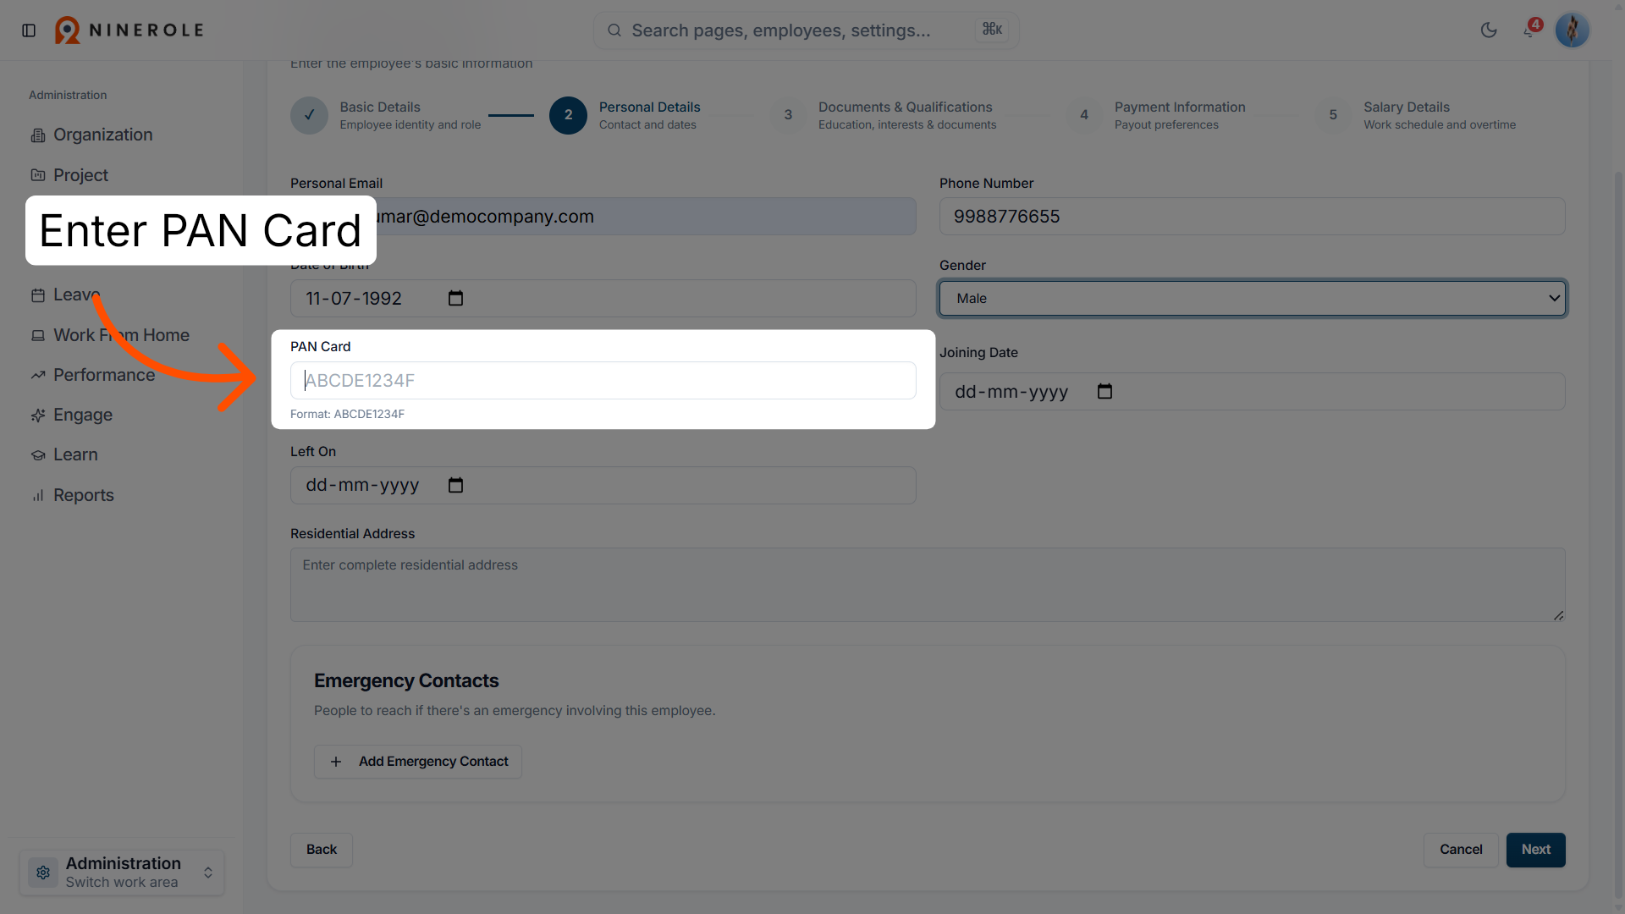
Task: Open the Project sidebar item
Action: pyautogui.click(x=80, y=175)
